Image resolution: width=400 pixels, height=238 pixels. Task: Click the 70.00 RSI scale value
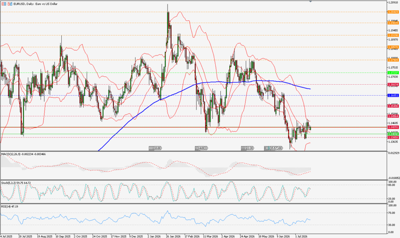(392, 213)
